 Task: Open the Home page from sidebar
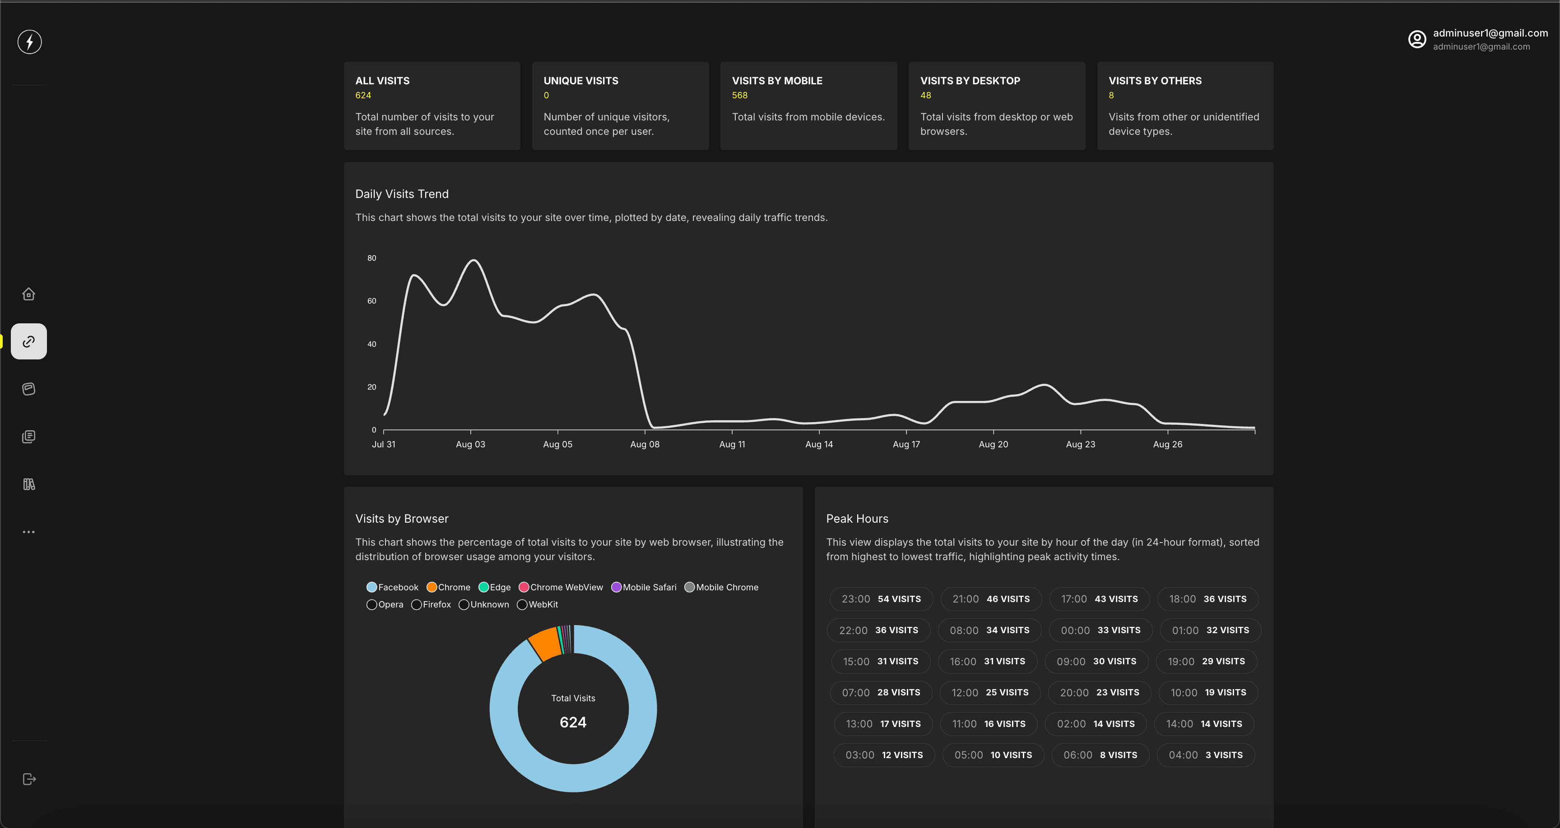[28, 294]
